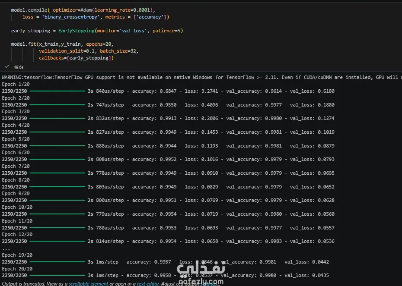402x286 pixels.
Task: Click learning_rate=0.0001 in the optimizer argument
Action: [x=122, y=10]
